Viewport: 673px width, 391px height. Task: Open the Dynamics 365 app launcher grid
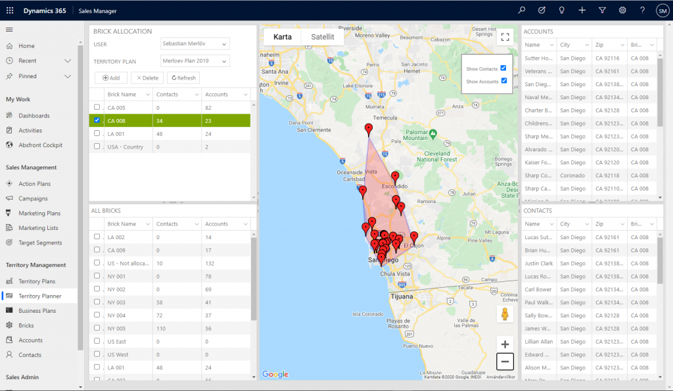(x=10, y=11)
